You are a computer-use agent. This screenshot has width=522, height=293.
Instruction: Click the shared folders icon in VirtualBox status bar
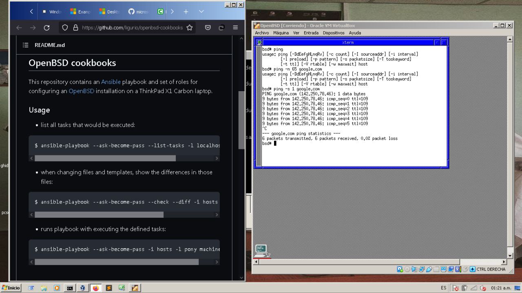click(436, 269)
